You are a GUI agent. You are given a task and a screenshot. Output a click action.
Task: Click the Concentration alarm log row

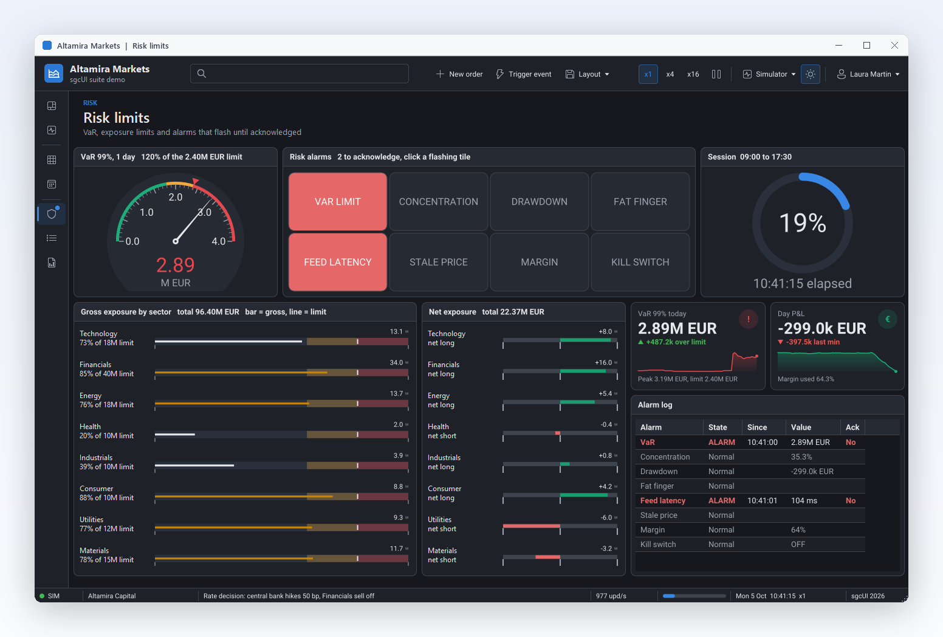pyautogui.click(x=750, y=457)
